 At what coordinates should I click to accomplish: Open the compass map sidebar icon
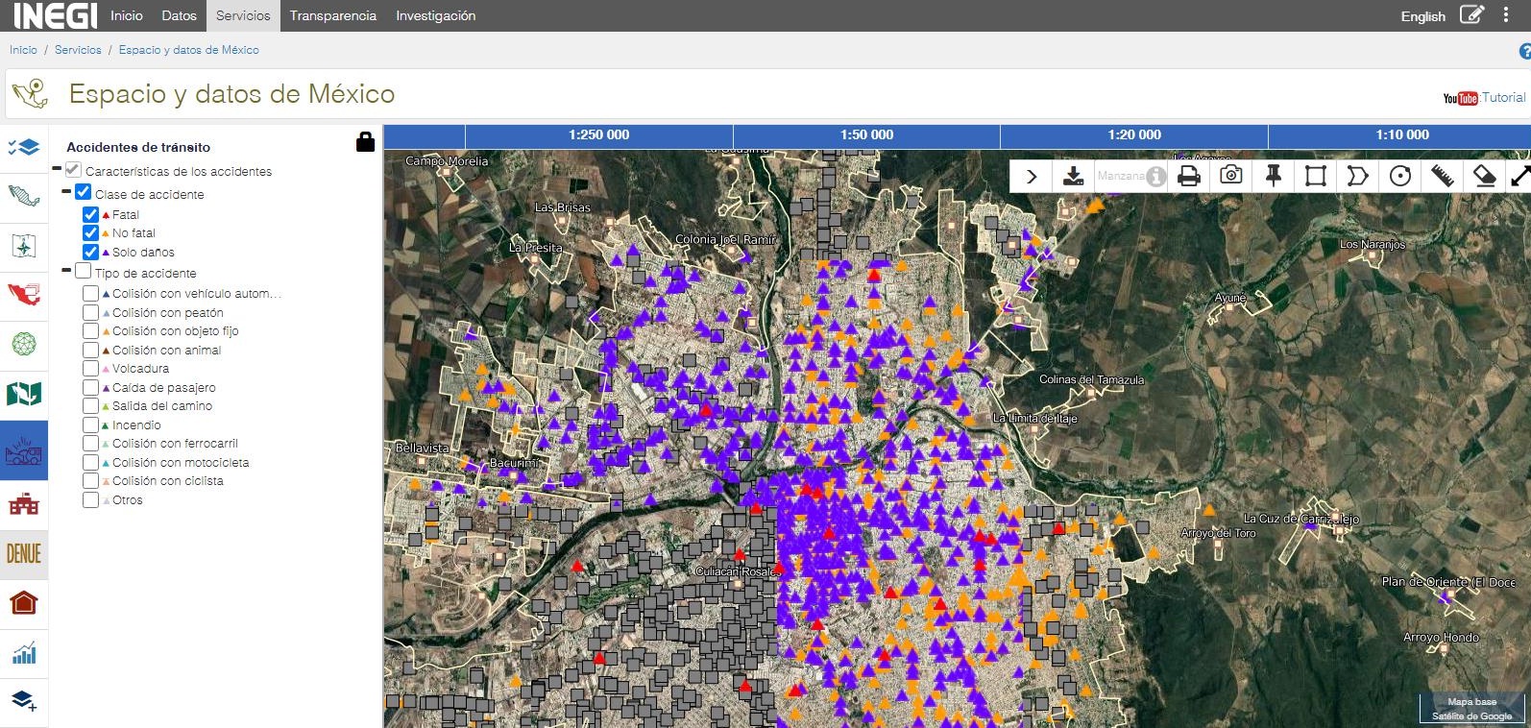pyautogui.click(x=24, y=246)
